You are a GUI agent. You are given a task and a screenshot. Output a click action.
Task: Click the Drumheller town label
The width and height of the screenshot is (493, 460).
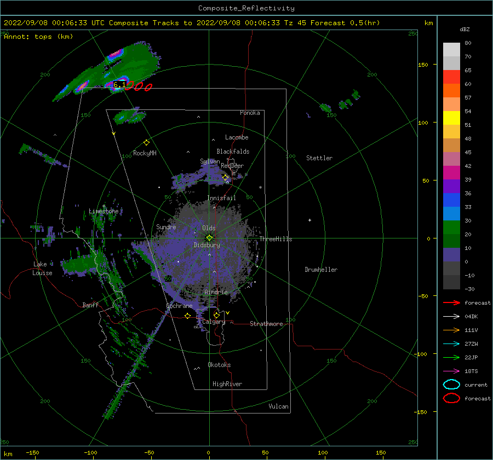tap(321, 270)
